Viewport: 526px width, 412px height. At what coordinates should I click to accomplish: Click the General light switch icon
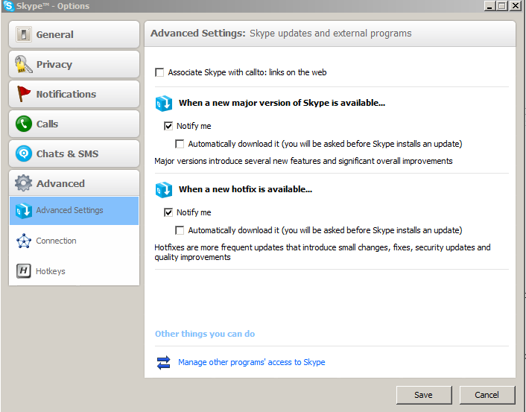coord(24,34)
